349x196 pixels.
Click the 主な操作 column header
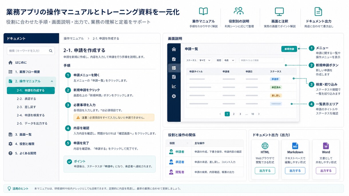click(199, 143)
